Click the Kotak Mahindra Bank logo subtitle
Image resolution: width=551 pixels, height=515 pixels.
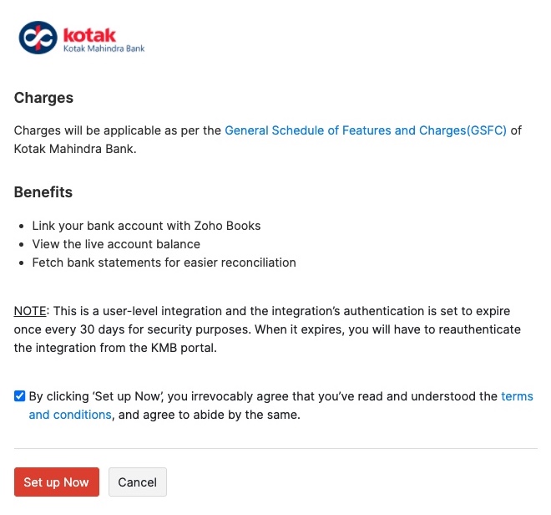tap(104, 49)
